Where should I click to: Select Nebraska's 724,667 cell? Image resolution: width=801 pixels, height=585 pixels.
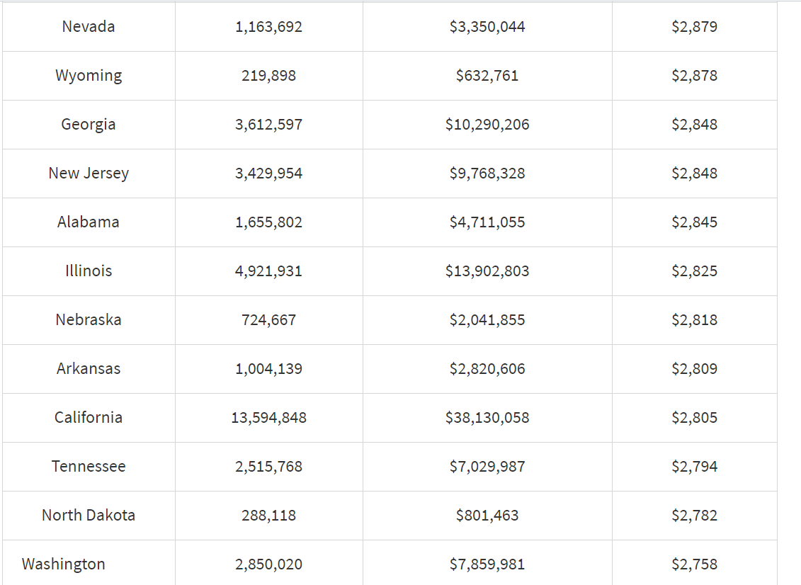coord(268,320)
